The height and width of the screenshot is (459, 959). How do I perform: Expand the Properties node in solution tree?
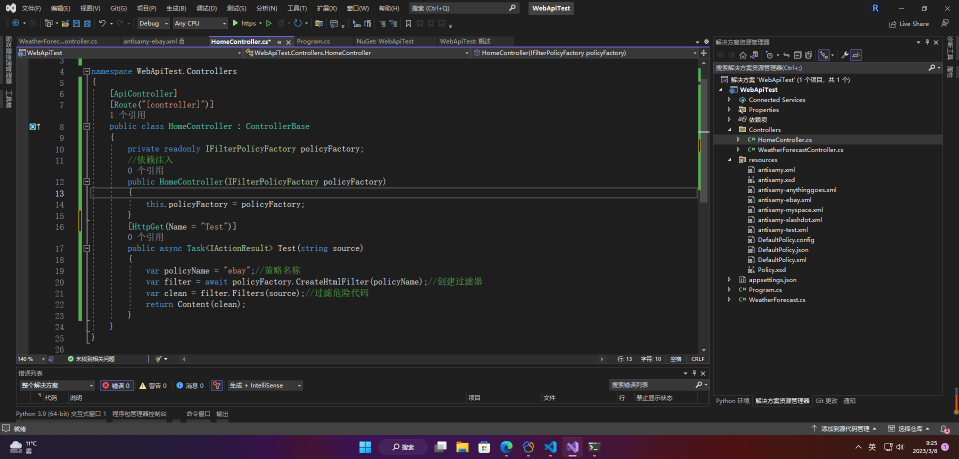pyautogui.click(x=729, y=110)
